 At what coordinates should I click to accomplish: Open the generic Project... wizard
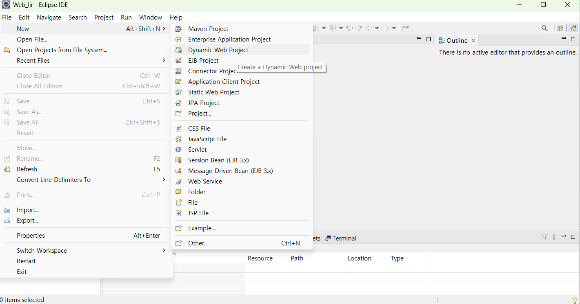click(242, 113)
